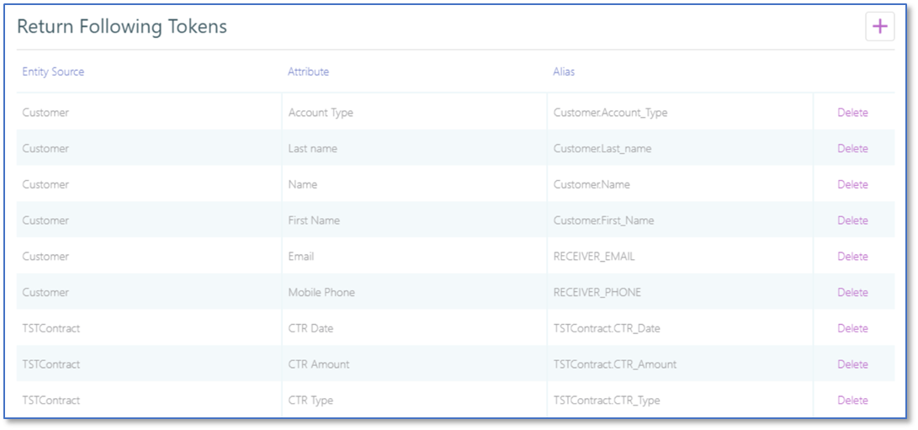918x430 pixels.
Task: Click the Mobile Phone attribute cell
Action: tap(321, 293)
